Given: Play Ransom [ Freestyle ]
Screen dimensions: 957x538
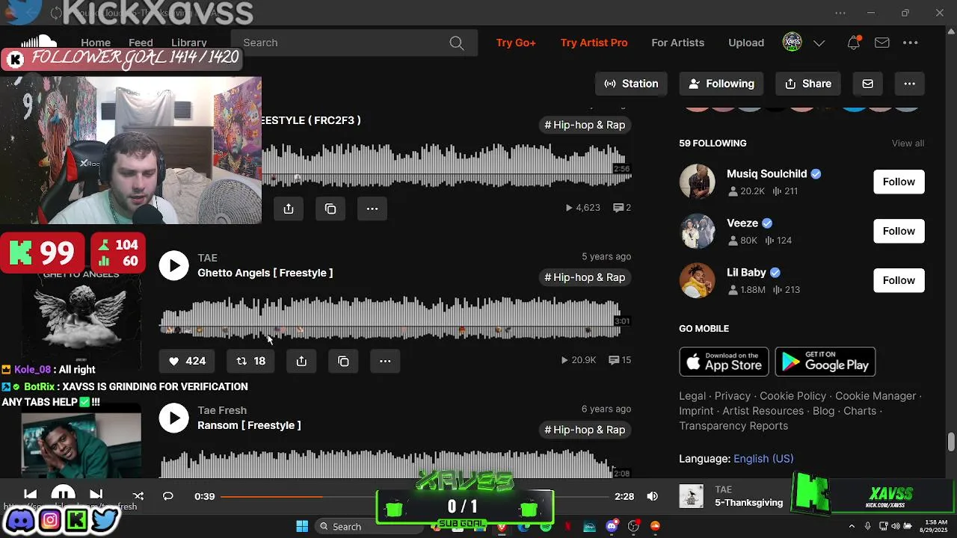Looking at the screenshot, I should point(173,418).
